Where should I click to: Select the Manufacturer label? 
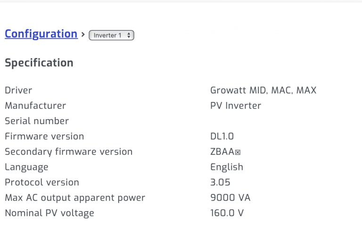pos(35,106)
